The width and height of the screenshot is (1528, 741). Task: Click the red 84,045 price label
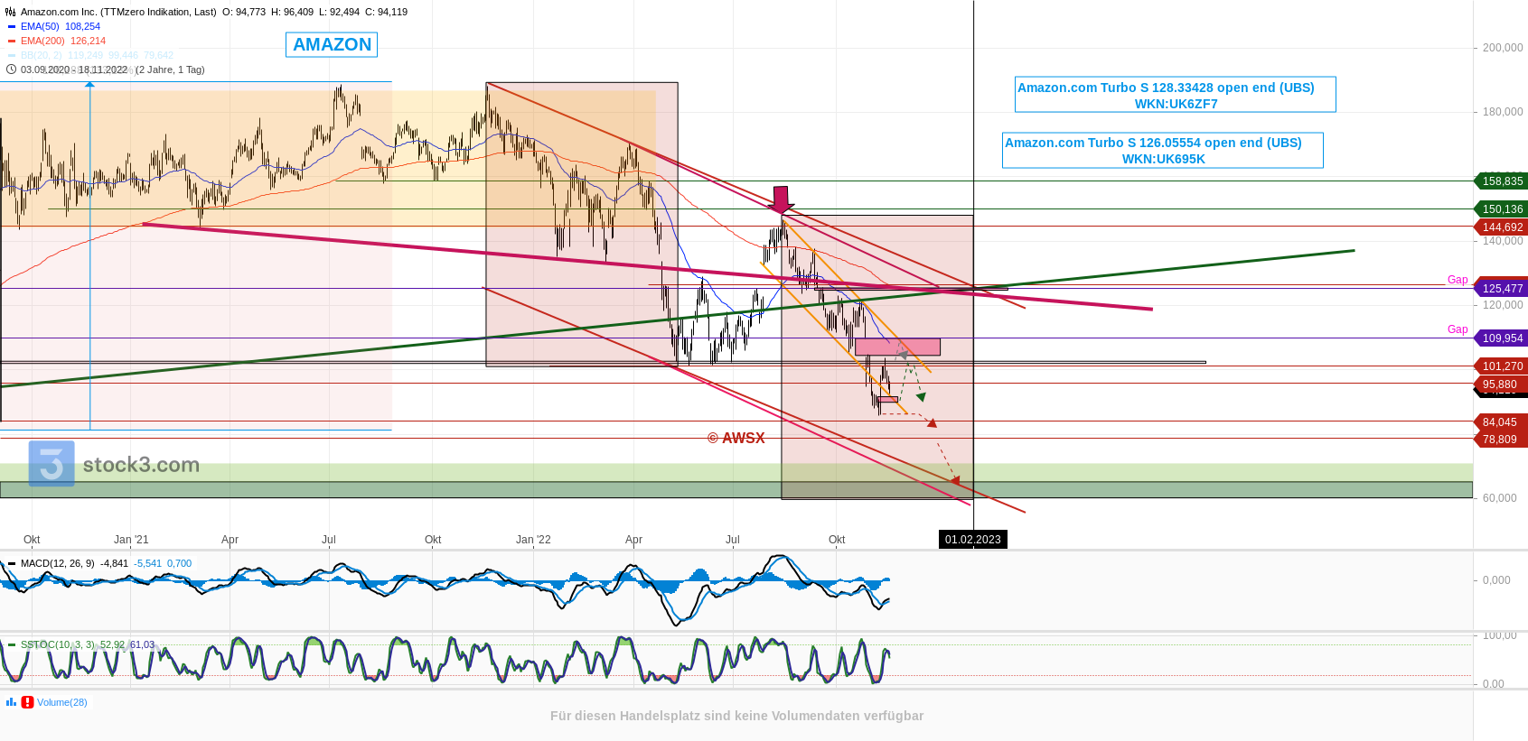(1500, 422)
